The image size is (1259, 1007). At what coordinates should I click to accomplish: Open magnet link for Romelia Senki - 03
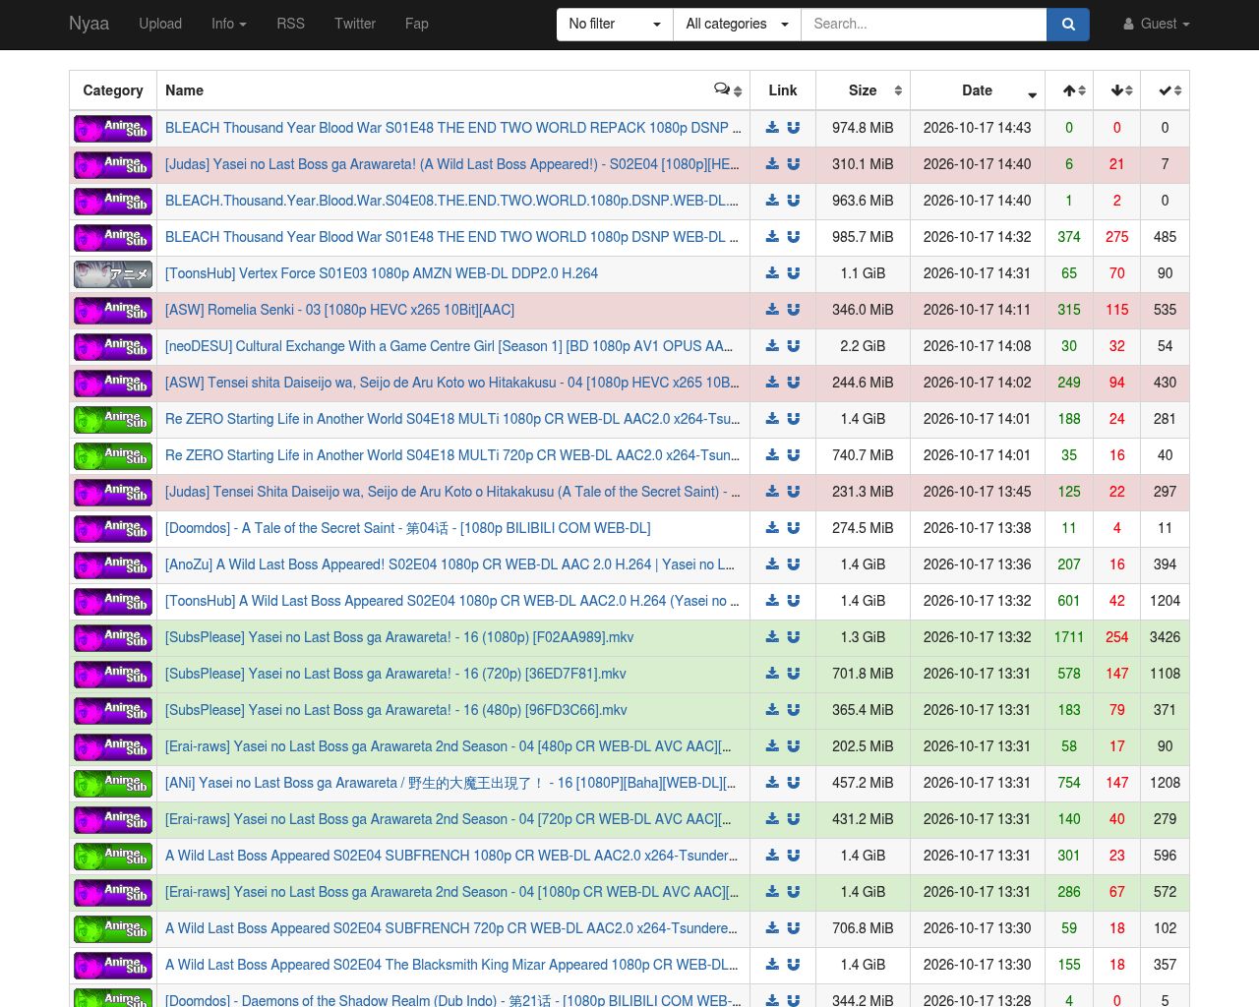(794, 310)
